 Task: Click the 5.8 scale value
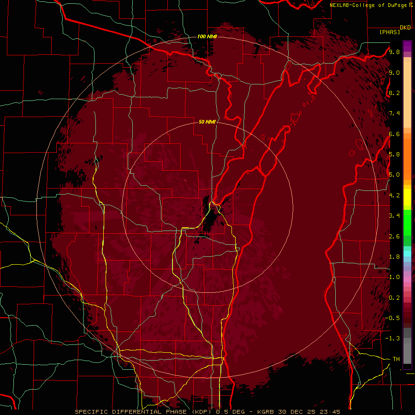click(x=394, y=154)
